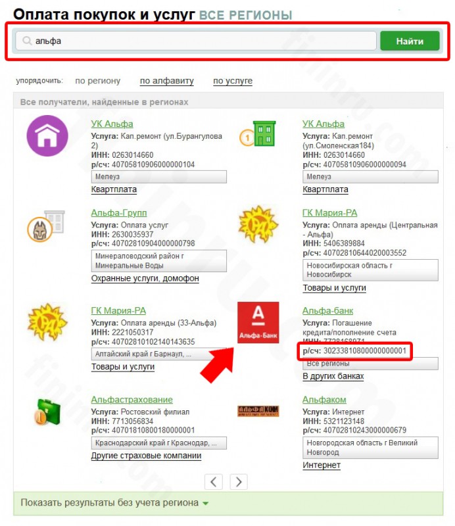Click the Альфаком logo image
The height and width of the screenshot is (526, 455).
click(258, 411)
